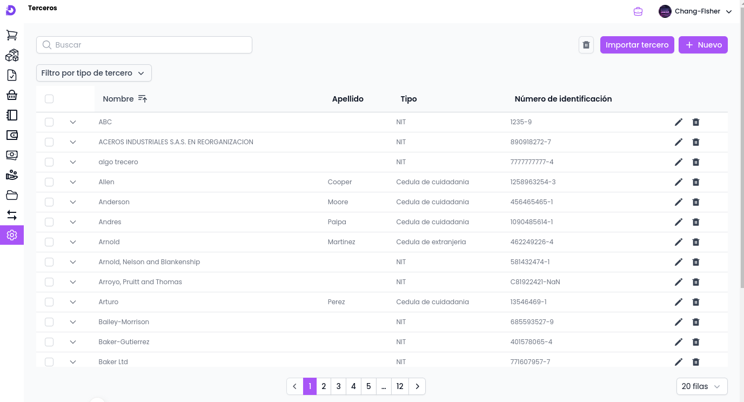Delete the Bailey-Morrison row

[x=696, y=322]
